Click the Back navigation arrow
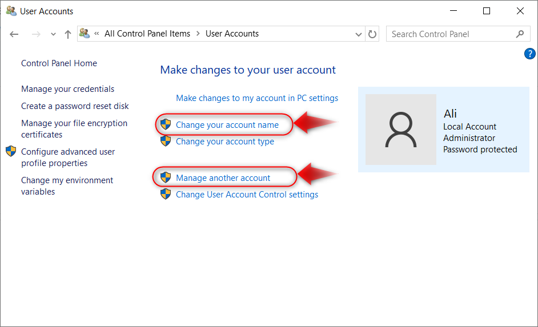Screen dimensions: 538x327 (x=14, y=34)
